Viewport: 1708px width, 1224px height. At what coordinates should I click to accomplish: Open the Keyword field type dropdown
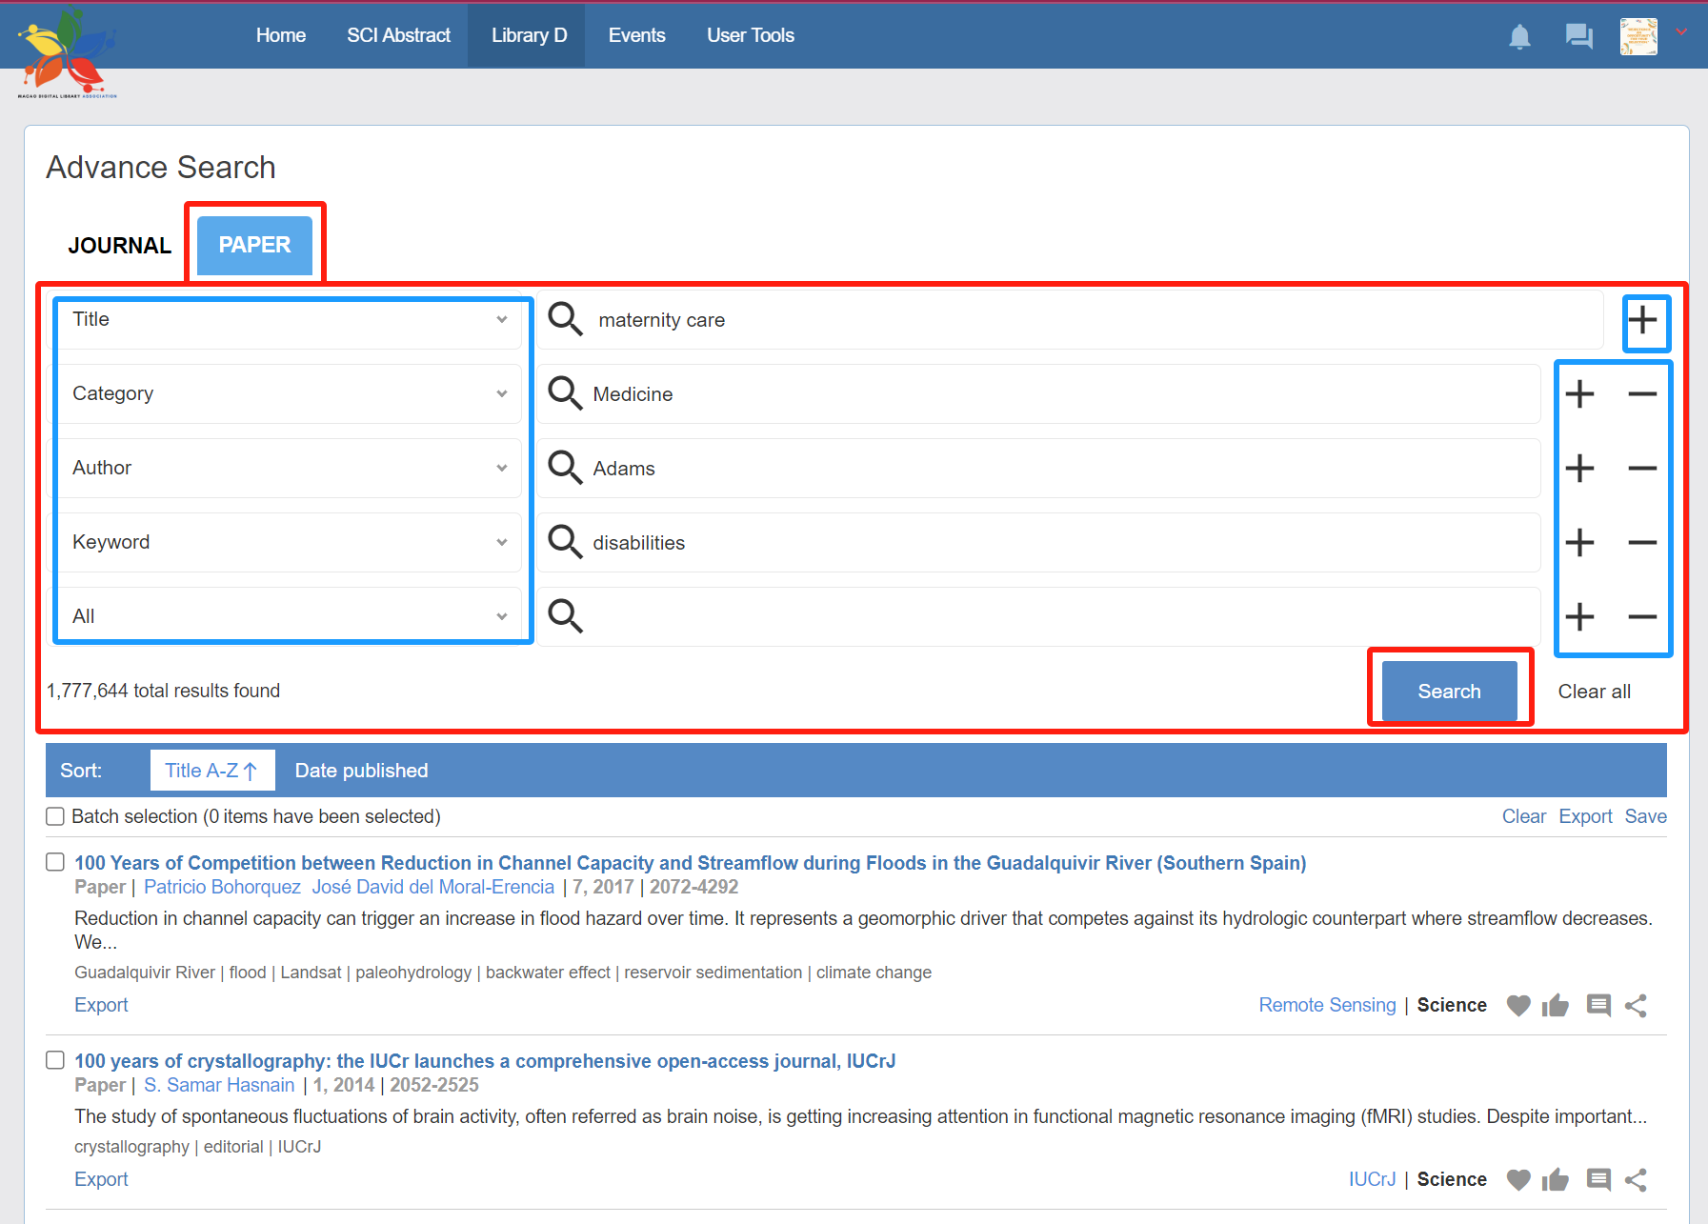click(x=288, y=543)
